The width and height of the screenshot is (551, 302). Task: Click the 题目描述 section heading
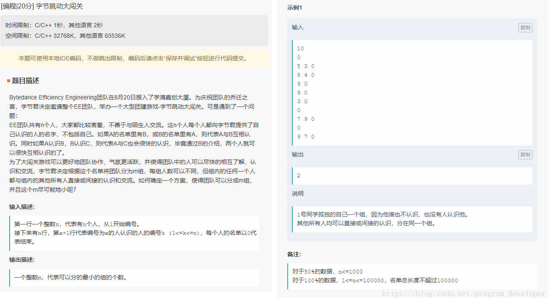click(25, 81)
